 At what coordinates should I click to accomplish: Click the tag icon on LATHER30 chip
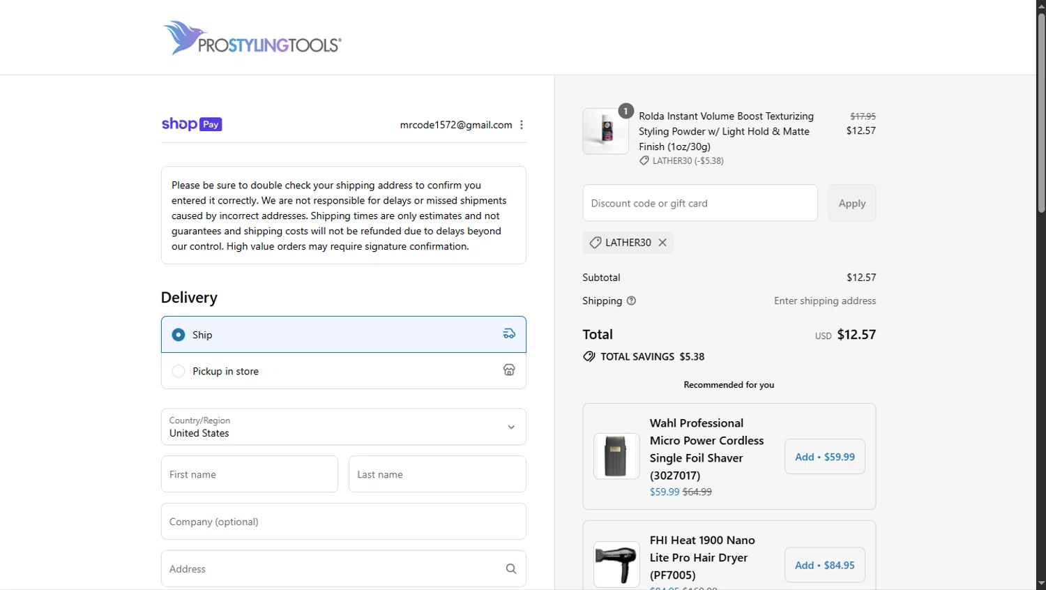(x=596, y=243)
